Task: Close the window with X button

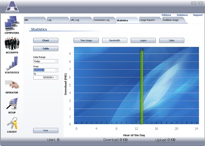Action: (x=200, y=3)
